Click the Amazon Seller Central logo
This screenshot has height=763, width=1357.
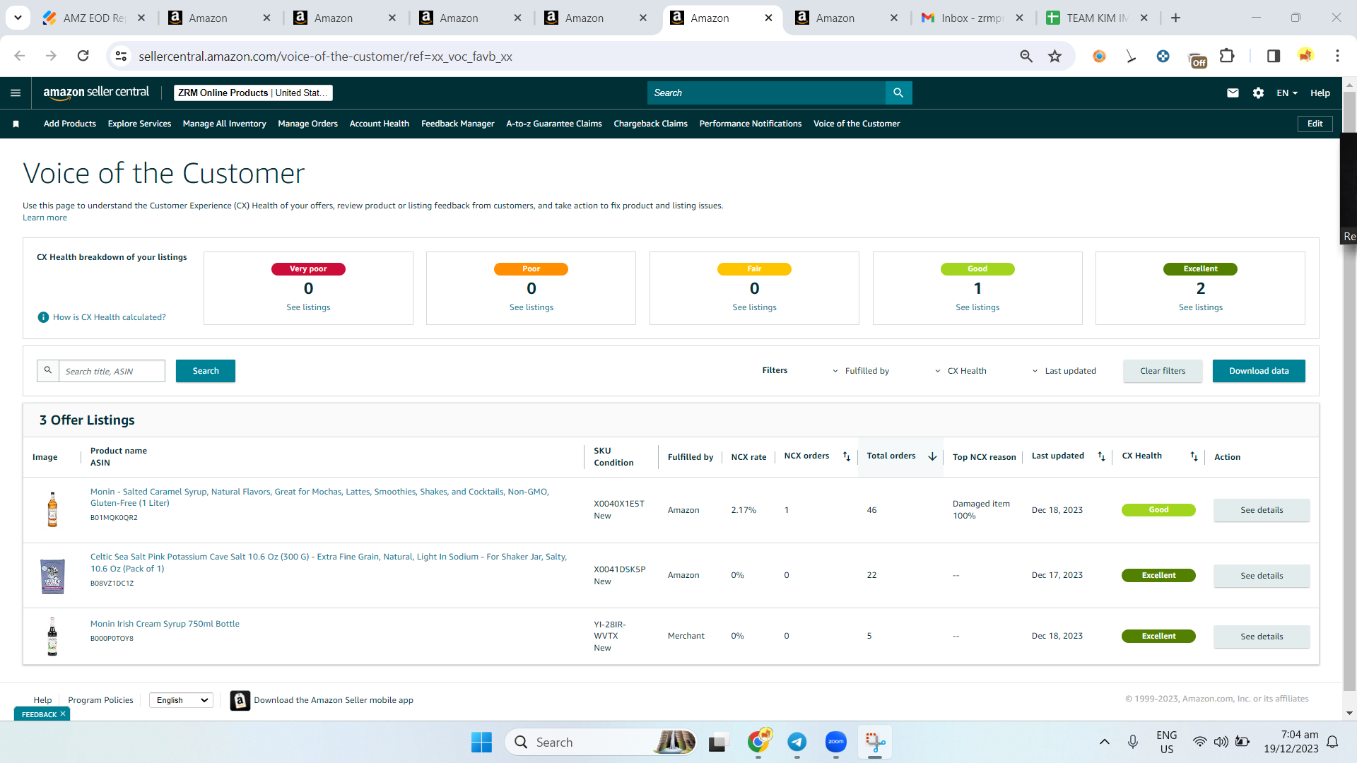[x=96, y=93]
